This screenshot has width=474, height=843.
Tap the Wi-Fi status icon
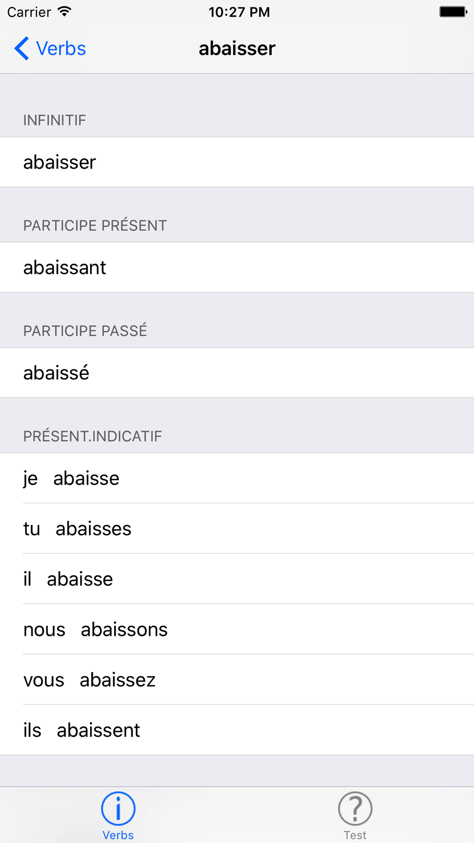(64, 12)
